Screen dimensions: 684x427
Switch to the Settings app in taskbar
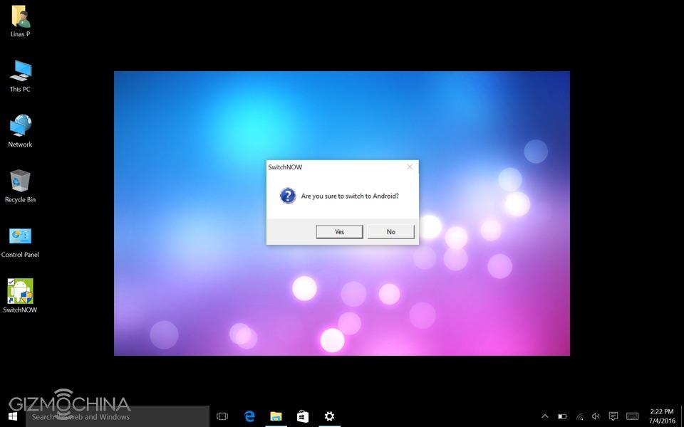329,416
